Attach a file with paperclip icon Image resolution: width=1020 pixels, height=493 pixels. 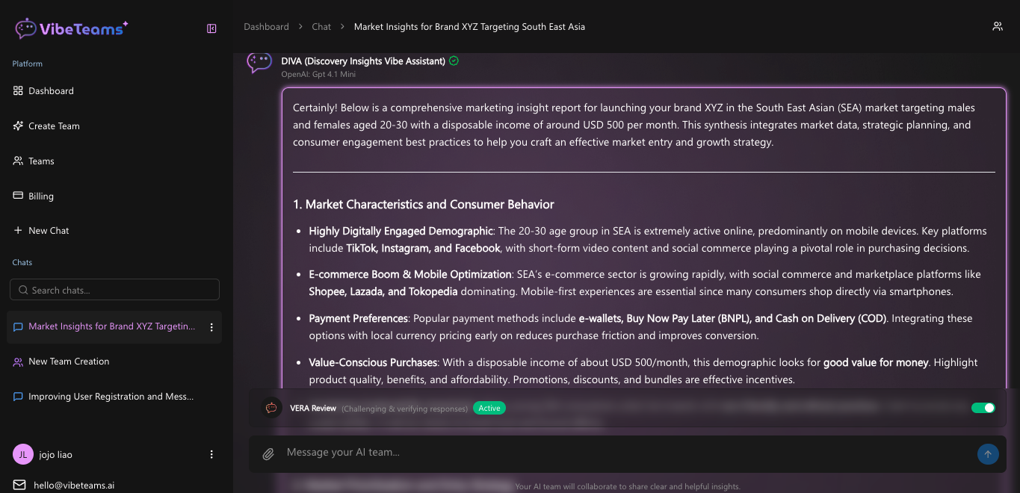268,454
